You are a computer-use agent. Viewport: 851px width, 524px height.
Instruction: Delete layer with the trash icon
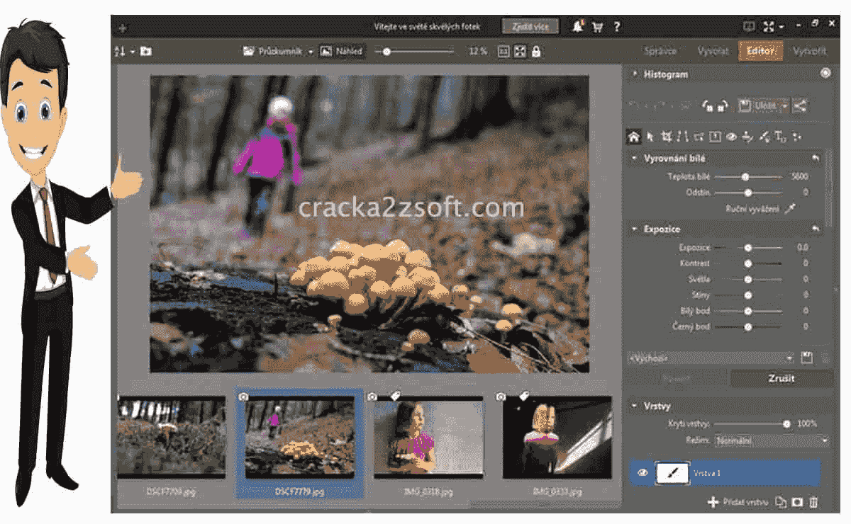pyautogui.click(x=813, y=502)
